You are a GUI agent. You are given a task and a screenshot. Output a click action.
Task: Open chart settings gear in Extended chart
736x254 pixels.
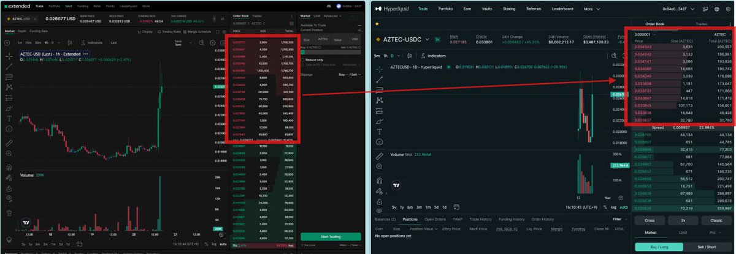pyautogui.click(x=213, y=43)
